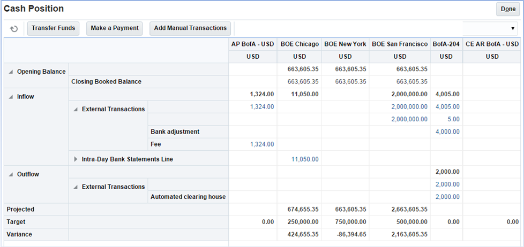Open the 2,000.00 Automated clearing house amount
This screenshot has height=247, width=524.
pyautogui.click(x=447, y=197)
